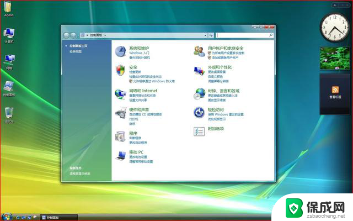The height and width of the screenshot is (221, 353).
Task: Open the 程序 software box icon
Action: tap(120, 136)
